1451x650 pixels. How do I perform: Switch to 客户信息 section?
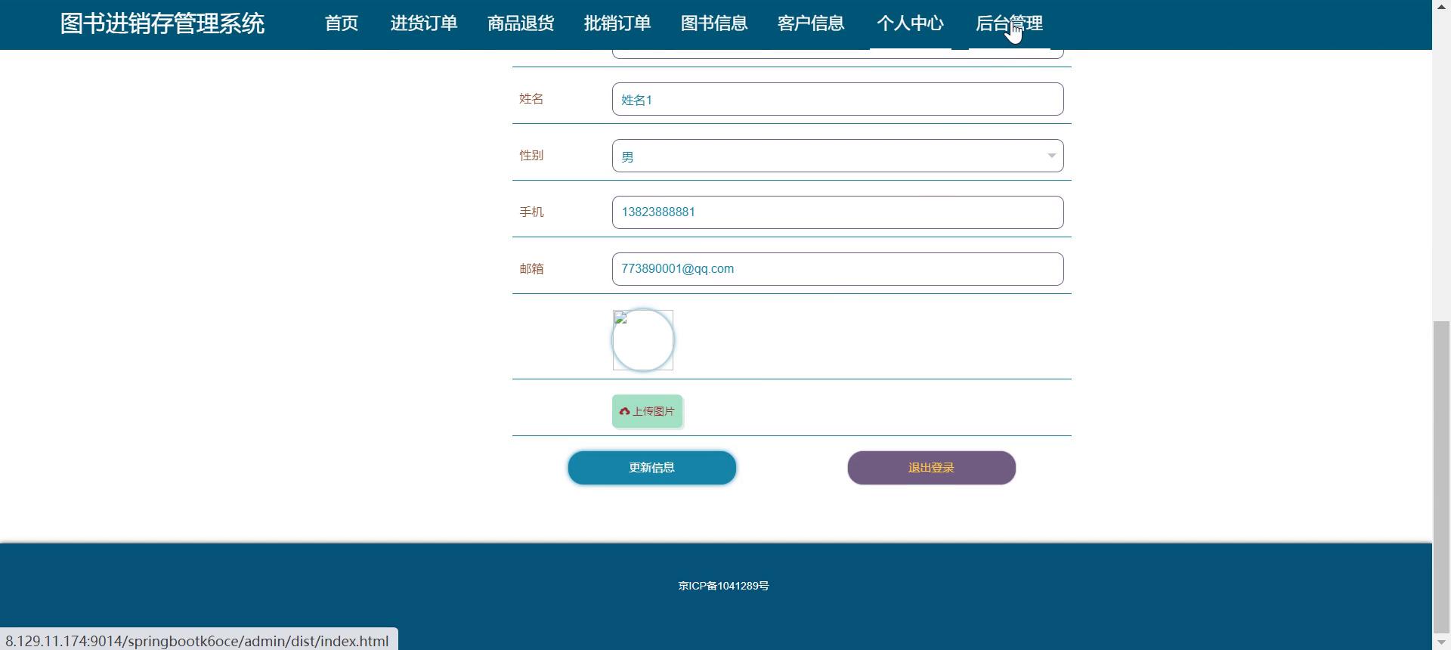(811, 24)
